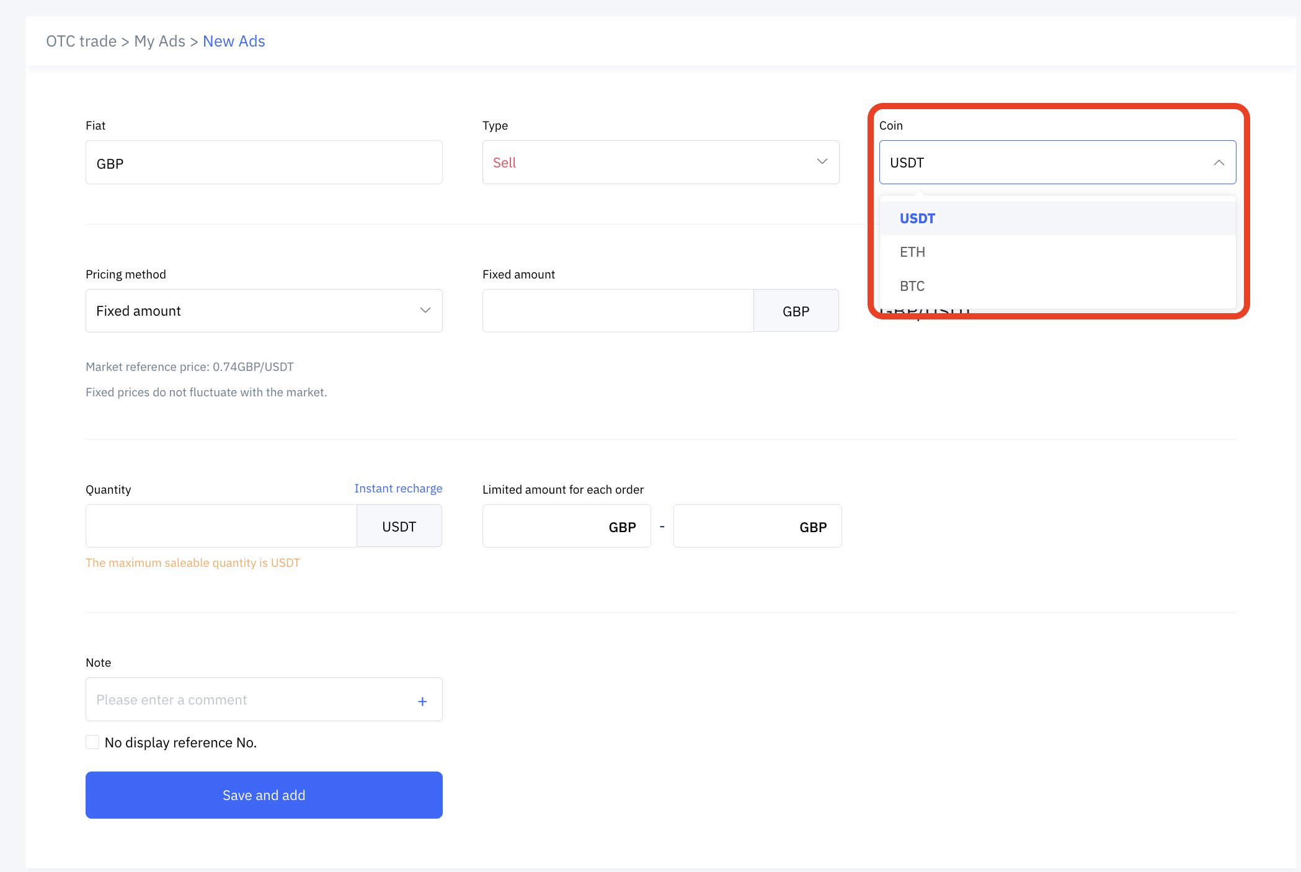Select ETH from coin list
The width and height of the screenshot is (1301, 872).
tap(912, 252)
